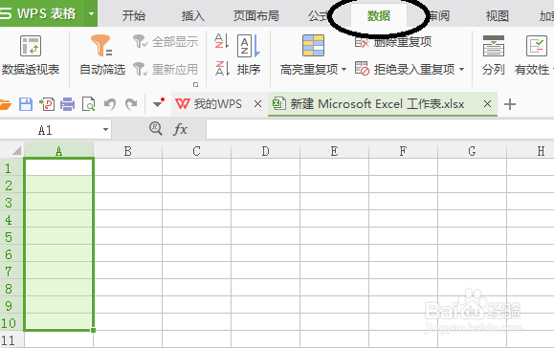The width and height of the screenshot is (554, 348).
Task: Click the Save floppy disk icon
Action: click(26, 104)
